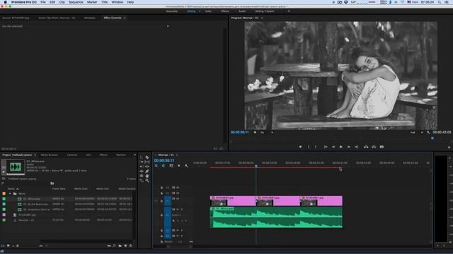Click the Extract button

[x=374, y=147]
